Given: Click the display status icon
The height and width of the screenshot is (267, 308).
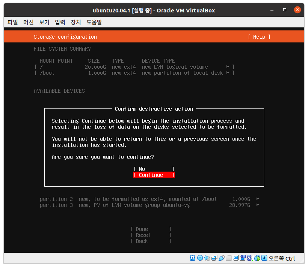Looking at the screenshot, I should click(236, 258).
